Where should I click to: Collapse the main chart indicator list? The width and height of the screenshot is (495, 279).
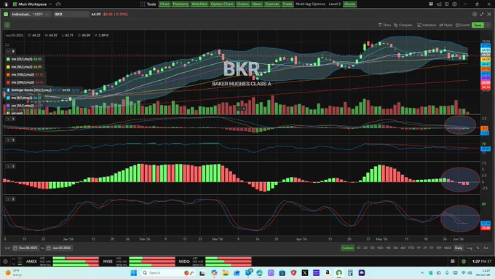pyautogui.click(x=8, y=51)
